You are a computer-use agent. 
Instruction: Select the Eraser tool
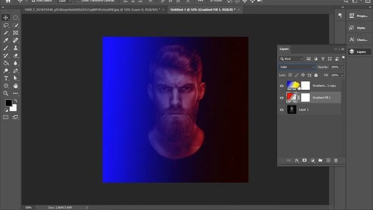(x=16, y=56)
